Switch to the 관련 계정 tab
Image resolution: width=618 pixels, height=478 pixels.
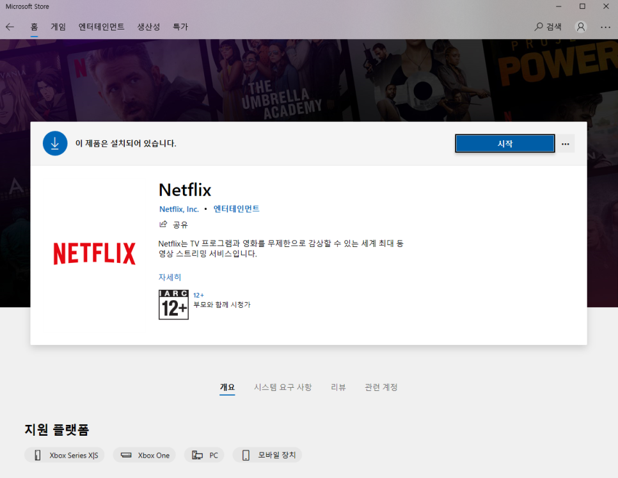coord(381,387)
